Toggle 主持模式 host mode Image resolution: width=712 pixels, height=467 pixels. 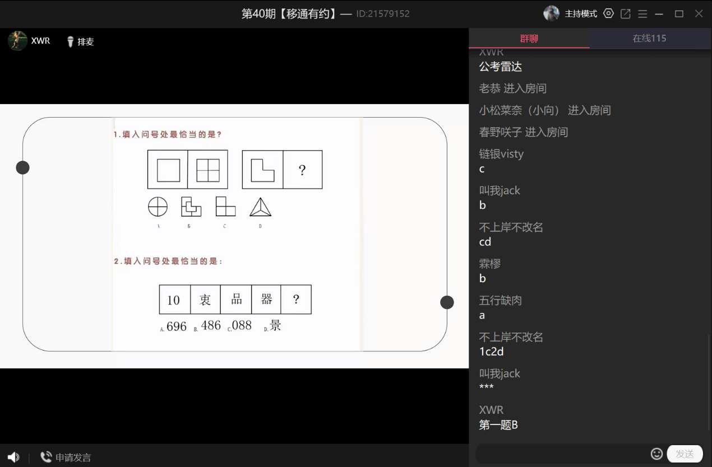[x=581, y=13]
